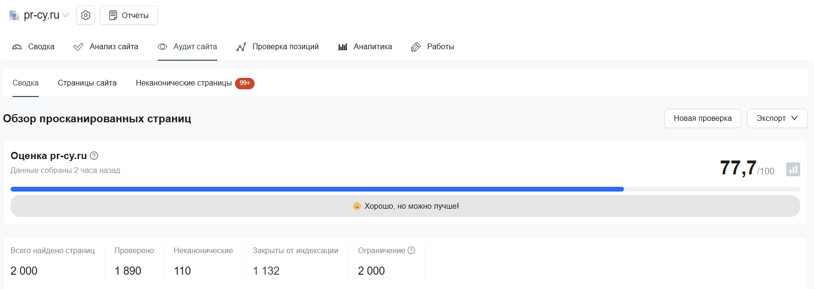Start a Новая проверка
This screenshot has width=814, height=289.
[703, 118]
